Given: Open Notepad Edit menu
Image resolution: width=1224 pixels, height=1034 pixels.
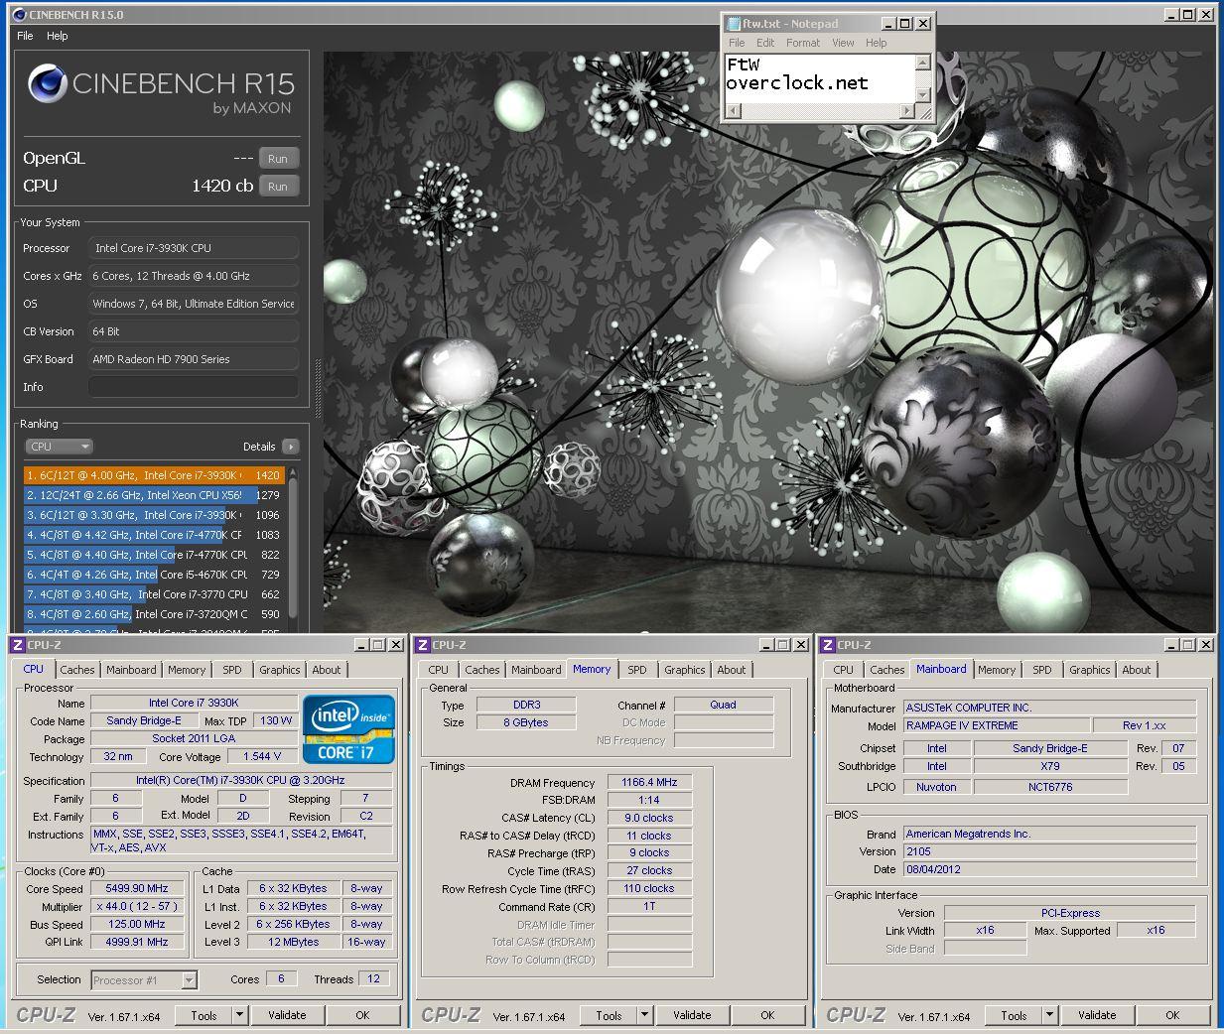Looking at the screenshot, I should coord(764,43).
